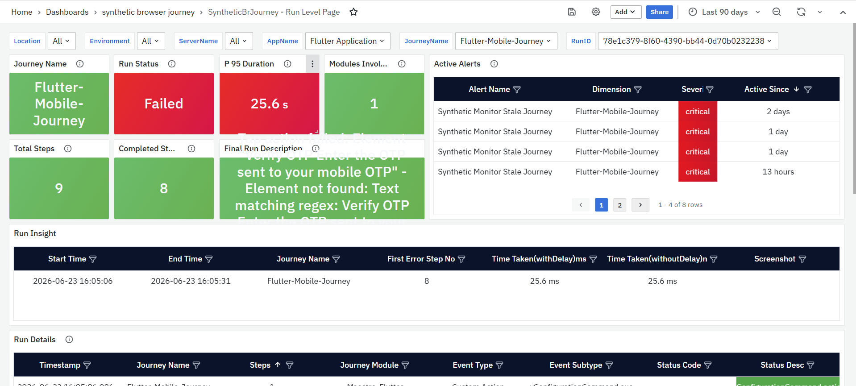Open P 95 Duration panel menu
The width and height of the screenshot is (856, 386).
312,64
